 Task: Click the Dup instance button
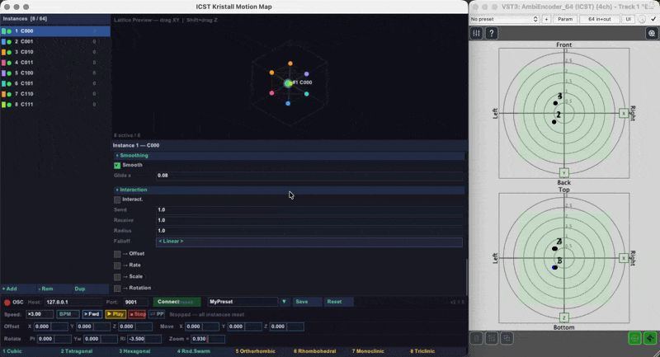click(91, 289)
